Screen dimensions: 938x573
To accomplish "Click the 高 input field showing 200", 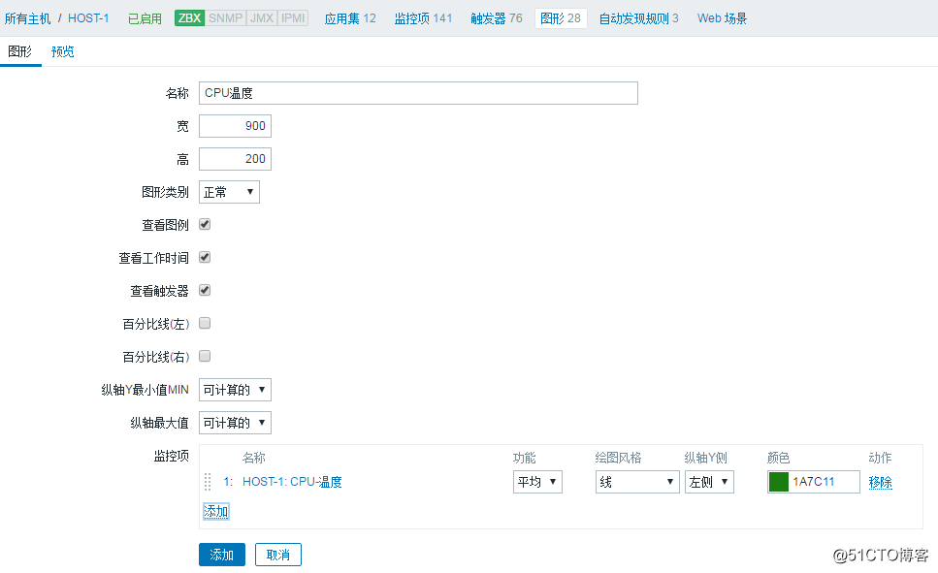I will coord(235,159).
